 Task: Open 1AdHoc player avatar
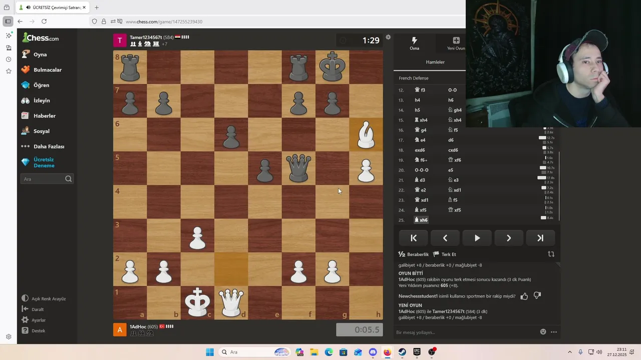[x=120, y=329]
